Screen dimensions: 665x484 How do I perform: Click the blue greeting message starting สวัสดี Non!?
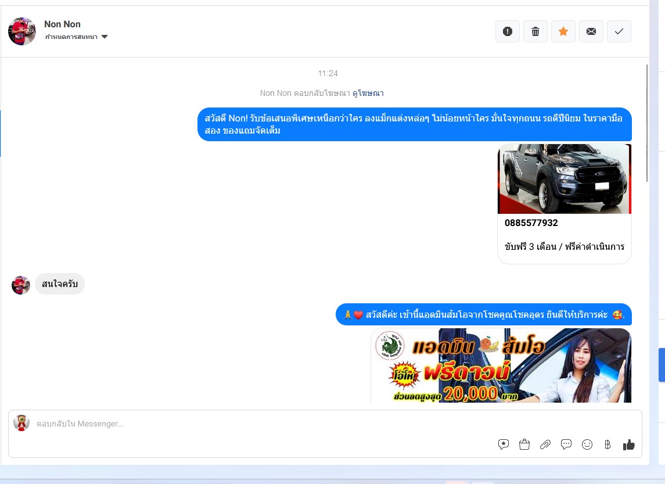tap(414, 124)
